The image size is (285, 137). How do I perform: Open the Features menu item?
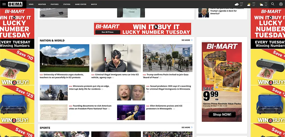point(54,4)
